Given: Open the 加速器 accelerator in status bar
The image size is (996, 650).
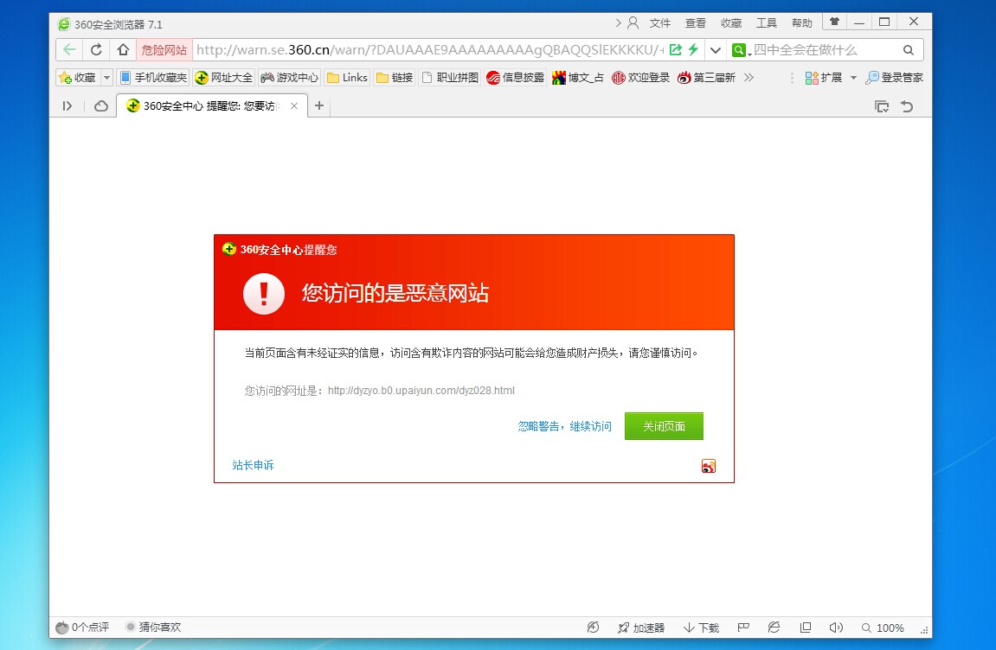Looking at the screenshot, I should click(640, 628).
